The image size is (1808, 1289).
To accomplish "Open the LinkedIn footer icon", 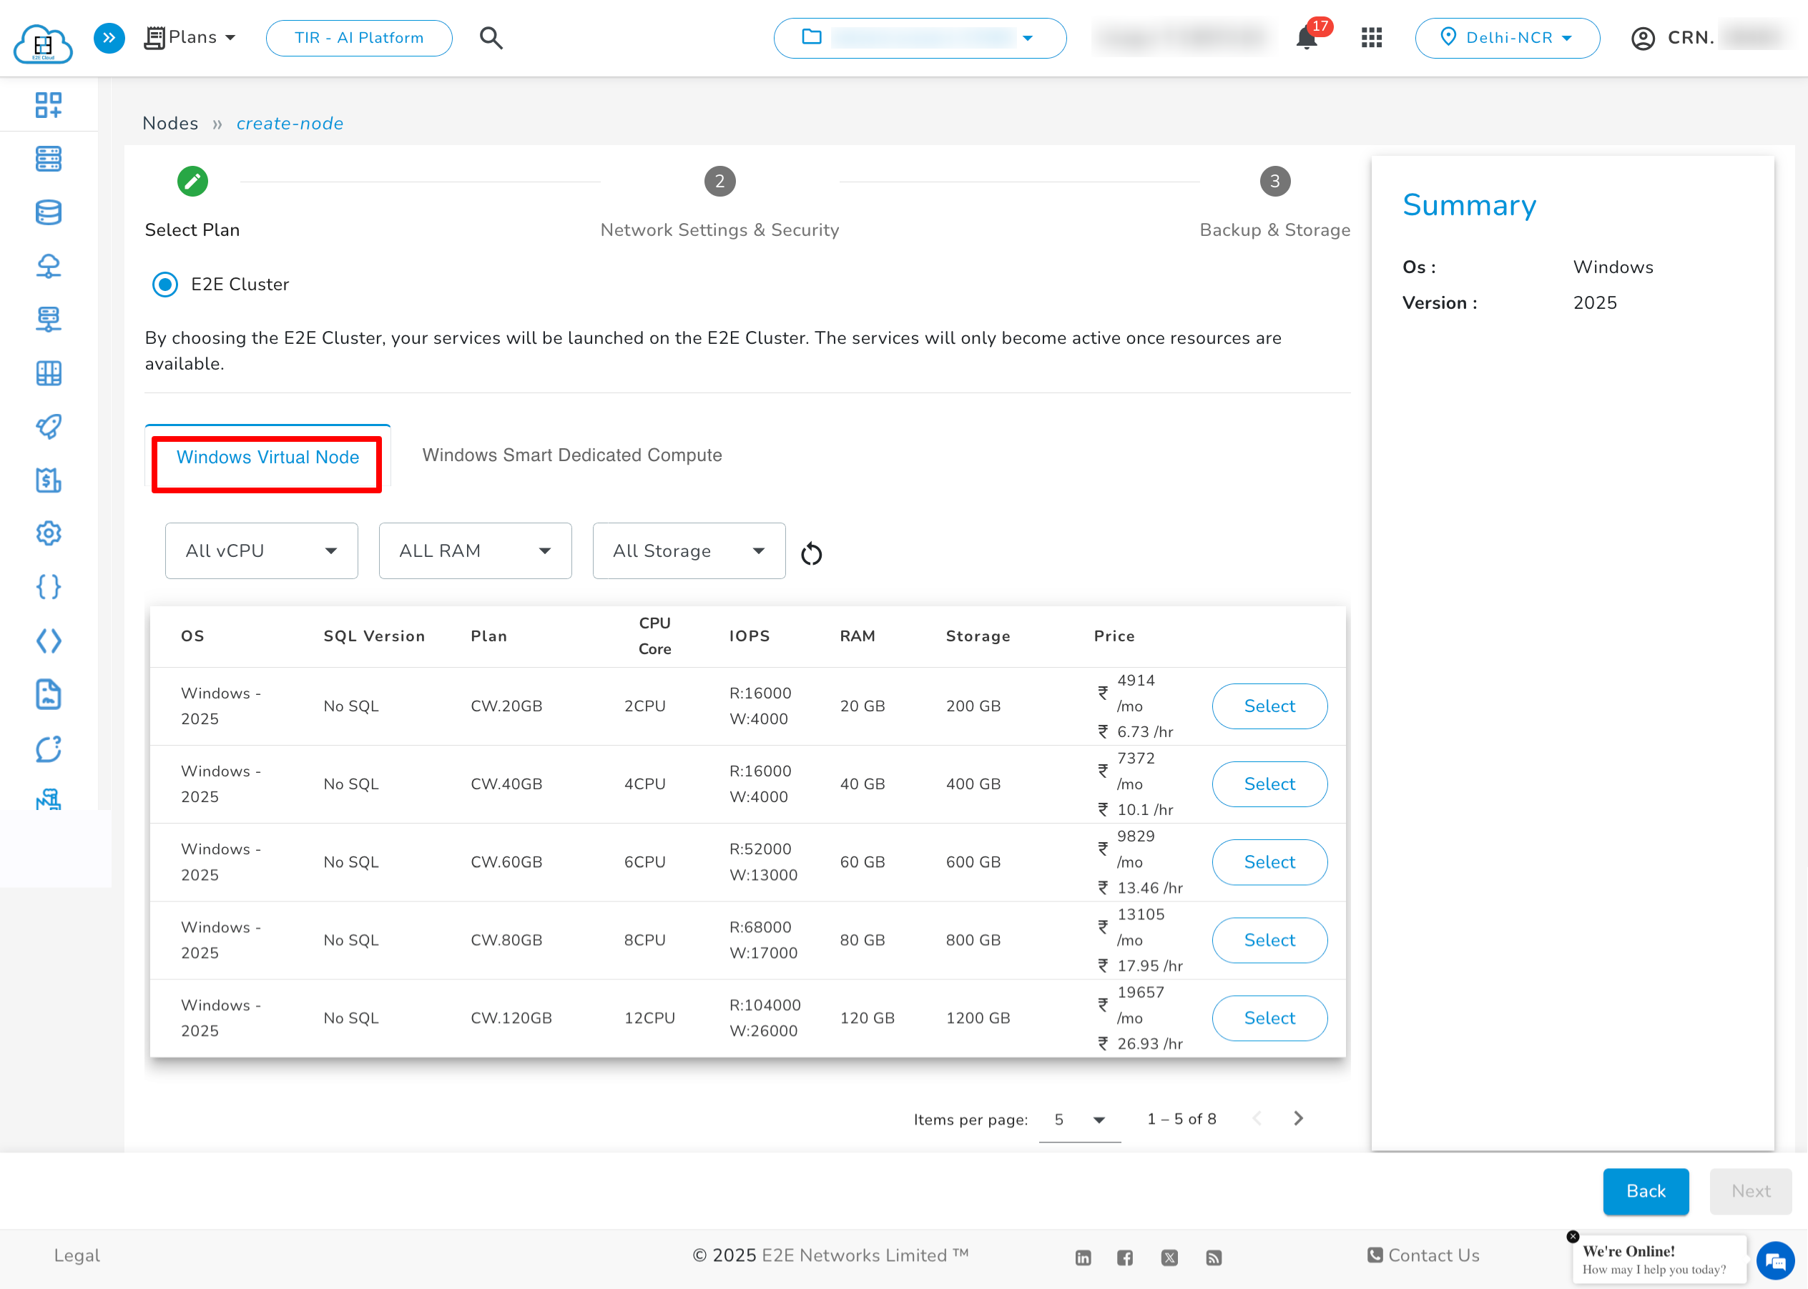I will point(1083,1258).
